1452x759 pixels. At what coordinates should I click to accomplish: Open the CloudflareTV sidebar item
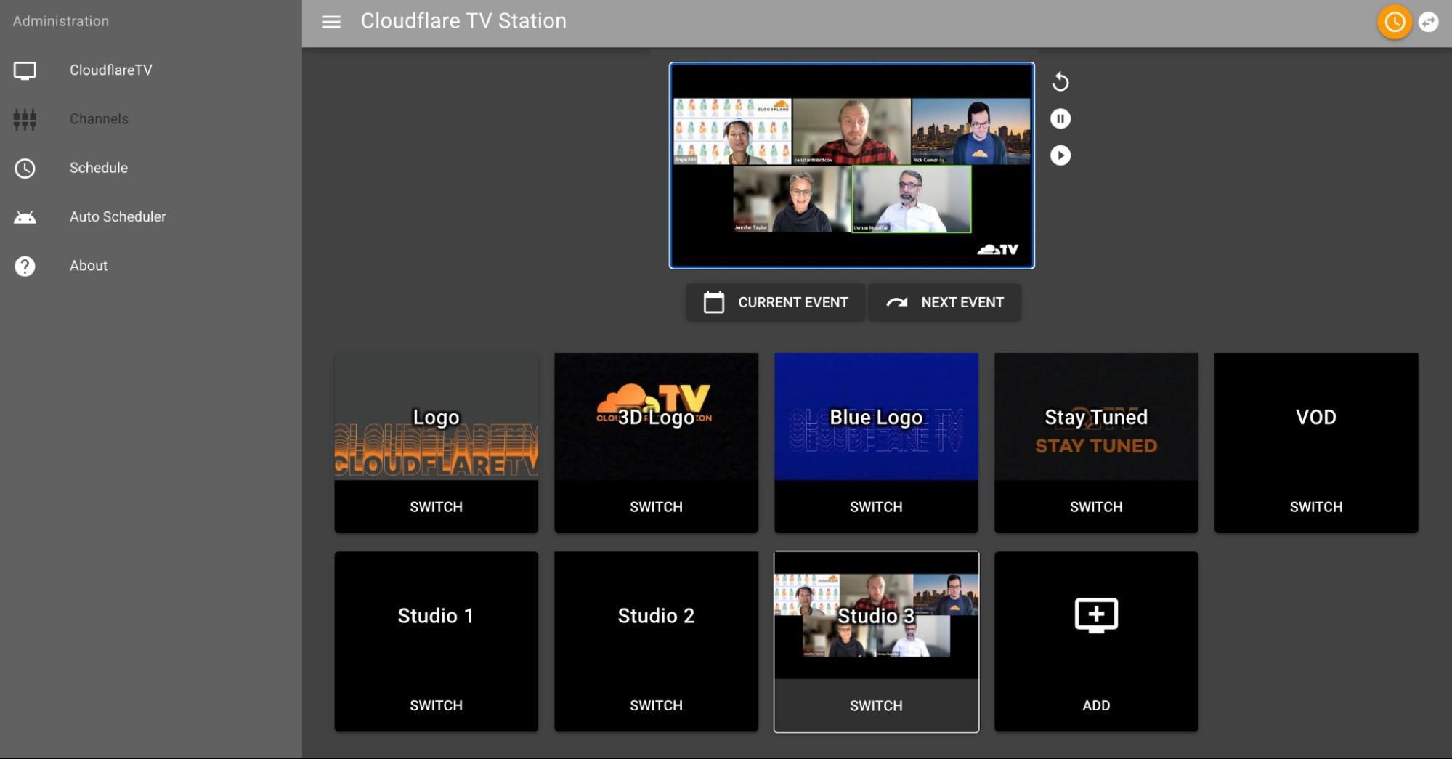coord(110,70)
